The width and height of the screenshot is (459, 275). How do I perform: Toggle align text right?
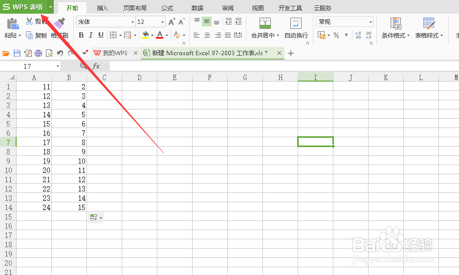(218, 35)
